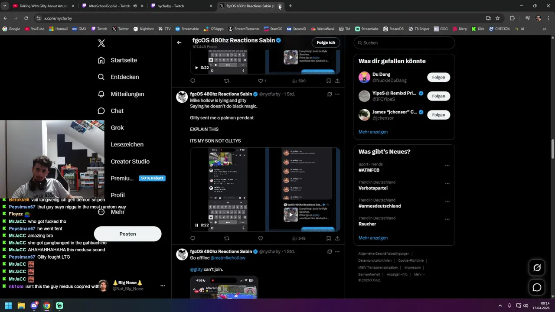Follow James "jchensor"
The height and width of the screenshot is (312, 555).
[x=438, y=115]
